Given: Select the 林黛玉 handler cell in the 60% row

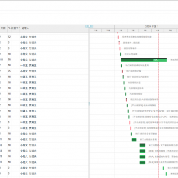Looking at the screenshot, I should (54, 99).
